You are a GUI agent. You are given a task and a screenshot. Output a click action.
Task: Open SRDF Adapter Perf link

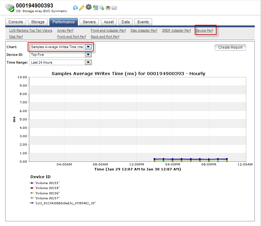[176, 30]
